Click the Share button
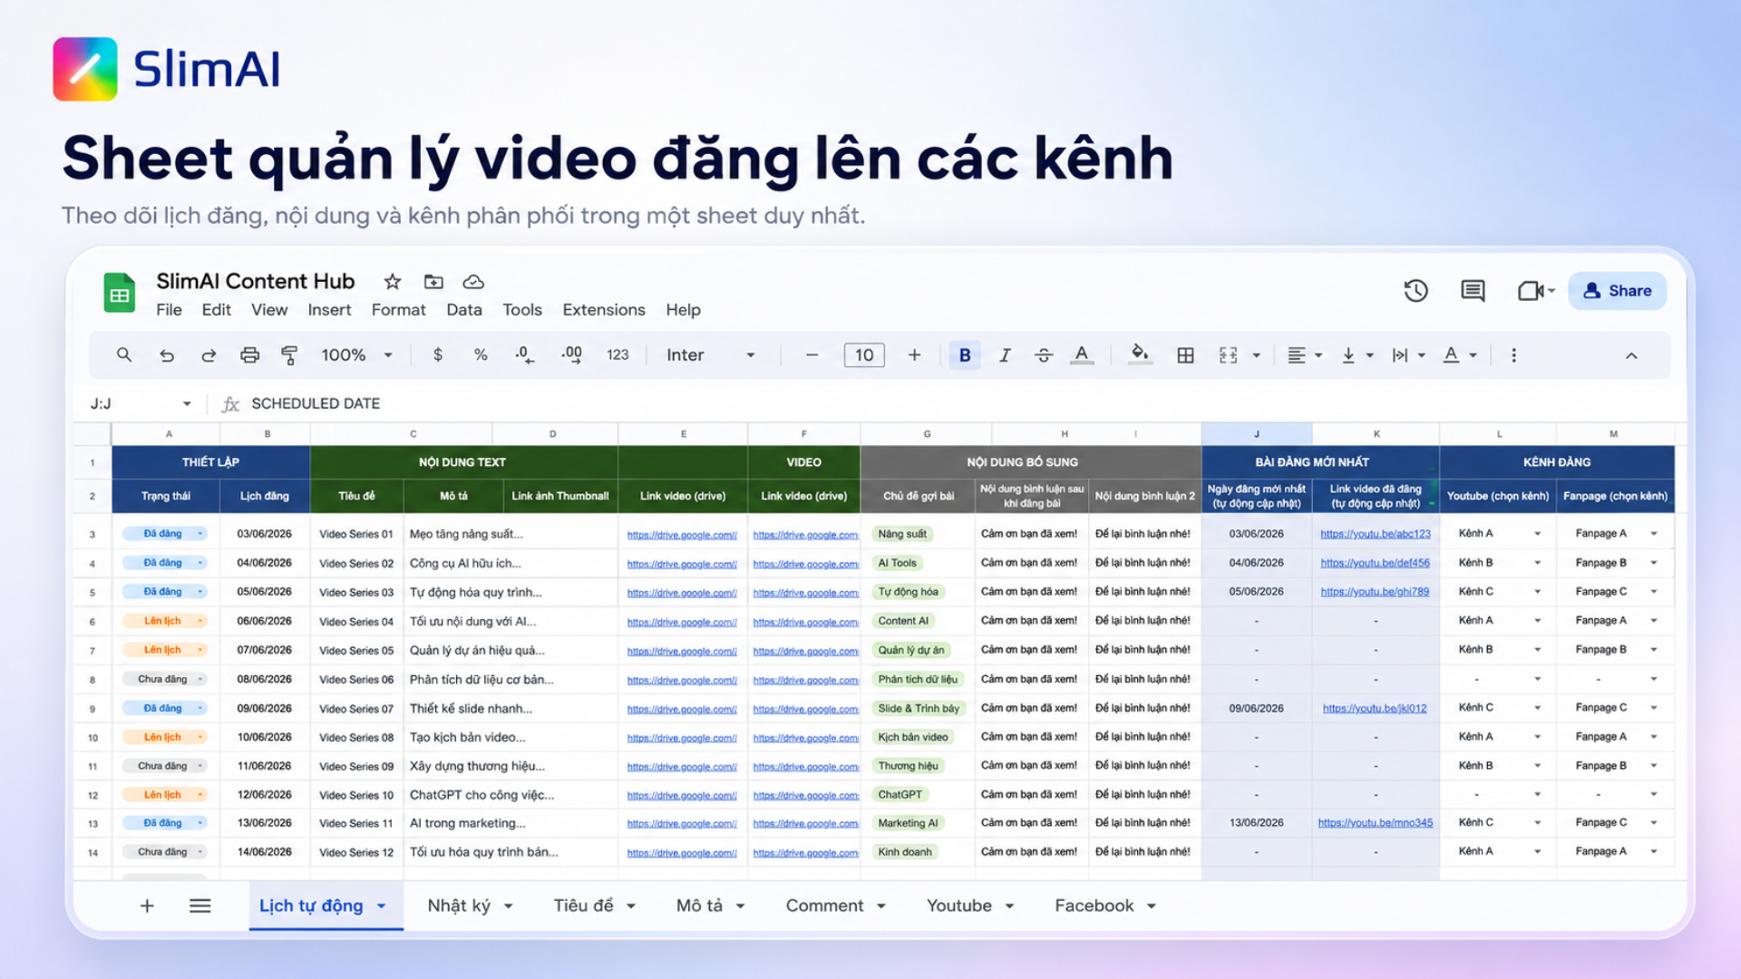Image resolution: width=1741 pixels, height=979 pixels. tap(1617, 291)
